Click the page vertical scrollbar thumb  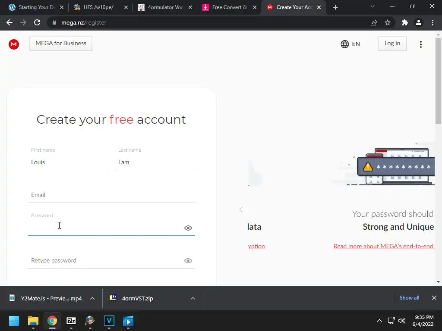[x=438, y=81]
